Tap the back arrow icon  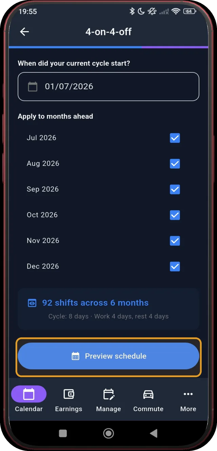(x=24, y=32)
